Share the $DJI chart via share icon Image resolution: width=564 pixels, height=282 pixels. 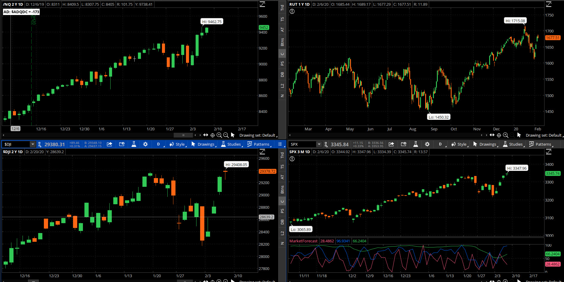pyautogui.click(x=110, y=144)
